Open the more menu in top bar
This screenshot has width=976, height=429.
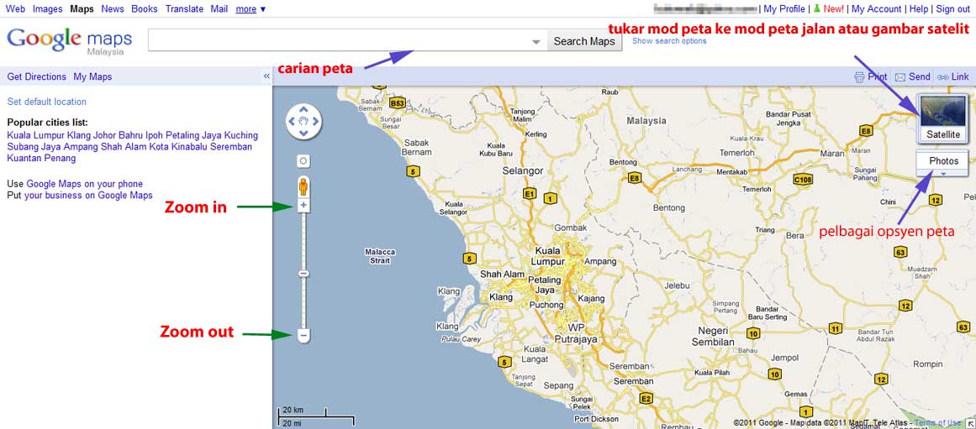click(251, 8)
